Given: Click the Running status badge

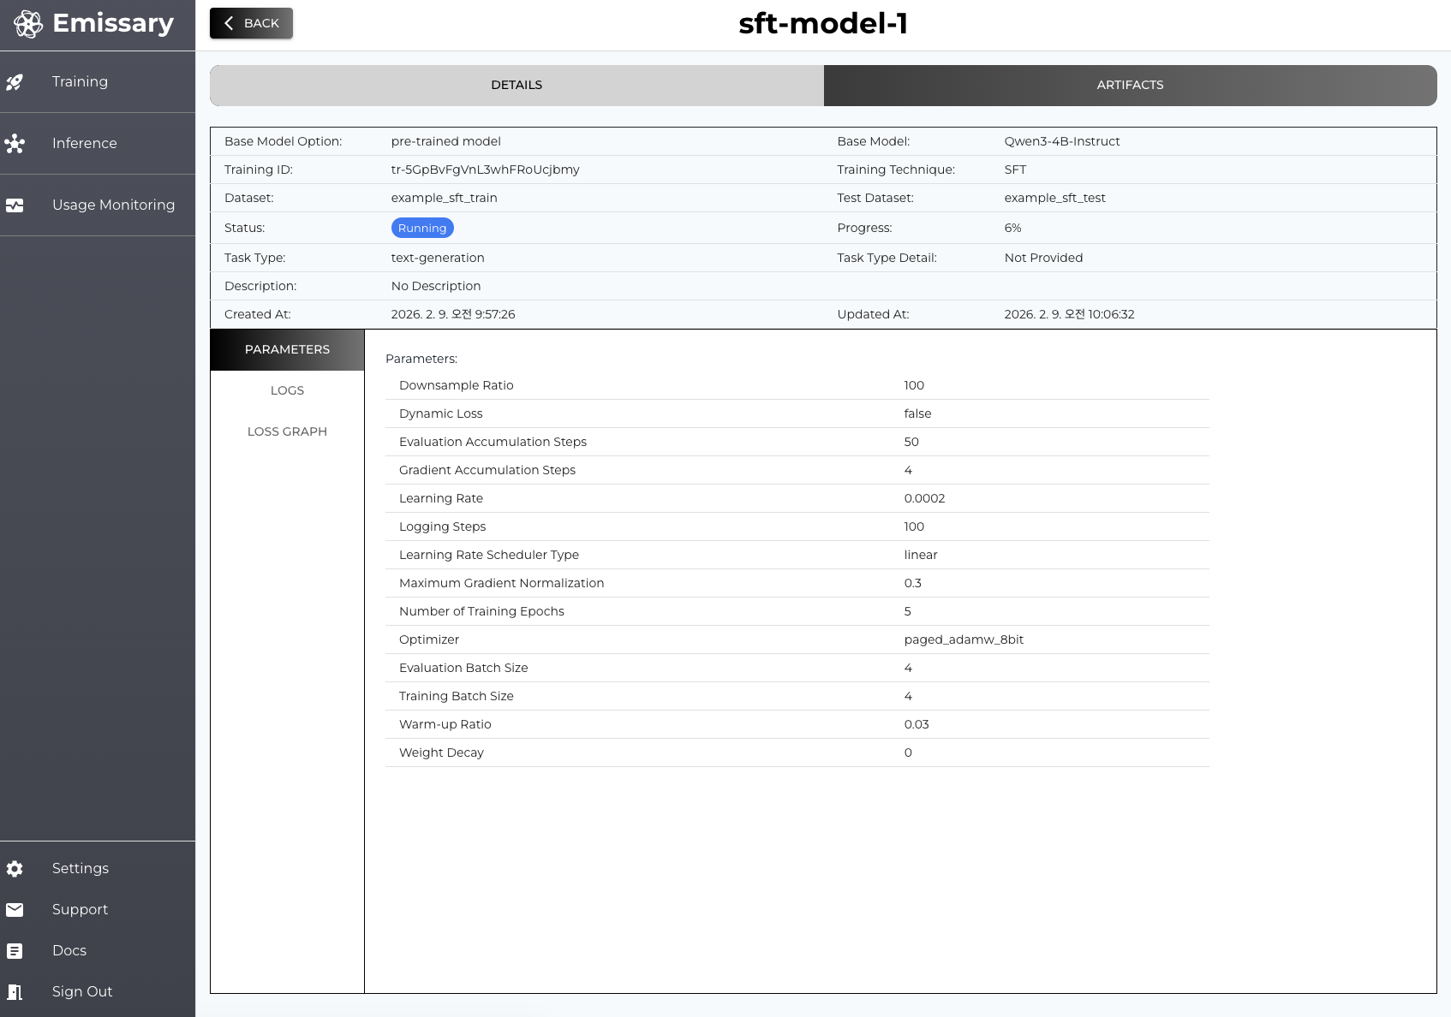Looking at the screenshot, I should pos(422,228).
